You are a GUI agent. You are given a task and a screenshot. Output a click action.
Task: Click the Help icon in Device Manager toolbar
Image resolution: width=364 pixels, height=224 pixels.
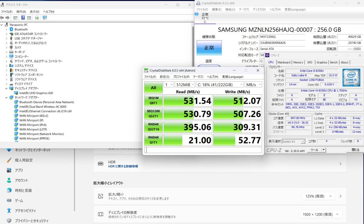pyautogui.click(x=23, y=18)
